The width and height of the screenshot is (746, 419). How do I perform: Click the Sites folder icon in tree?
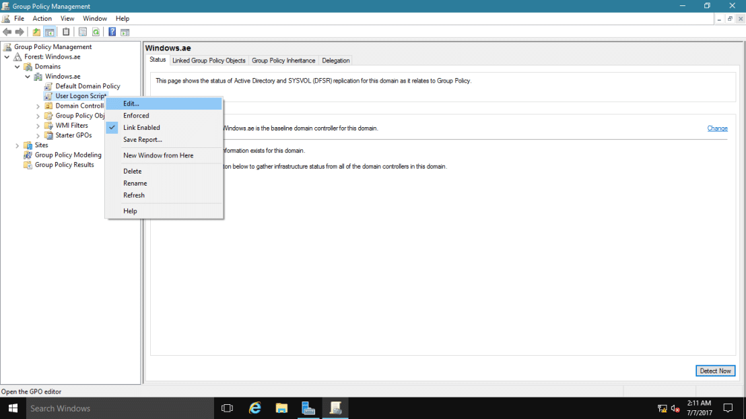28,145
